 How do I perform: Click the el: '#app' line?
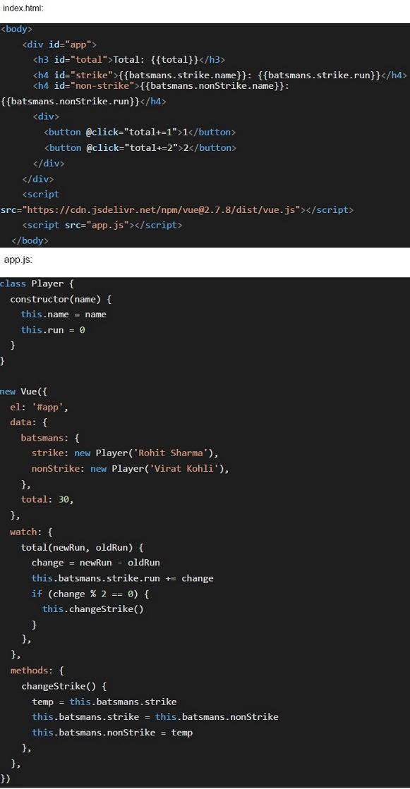[39, 408]
